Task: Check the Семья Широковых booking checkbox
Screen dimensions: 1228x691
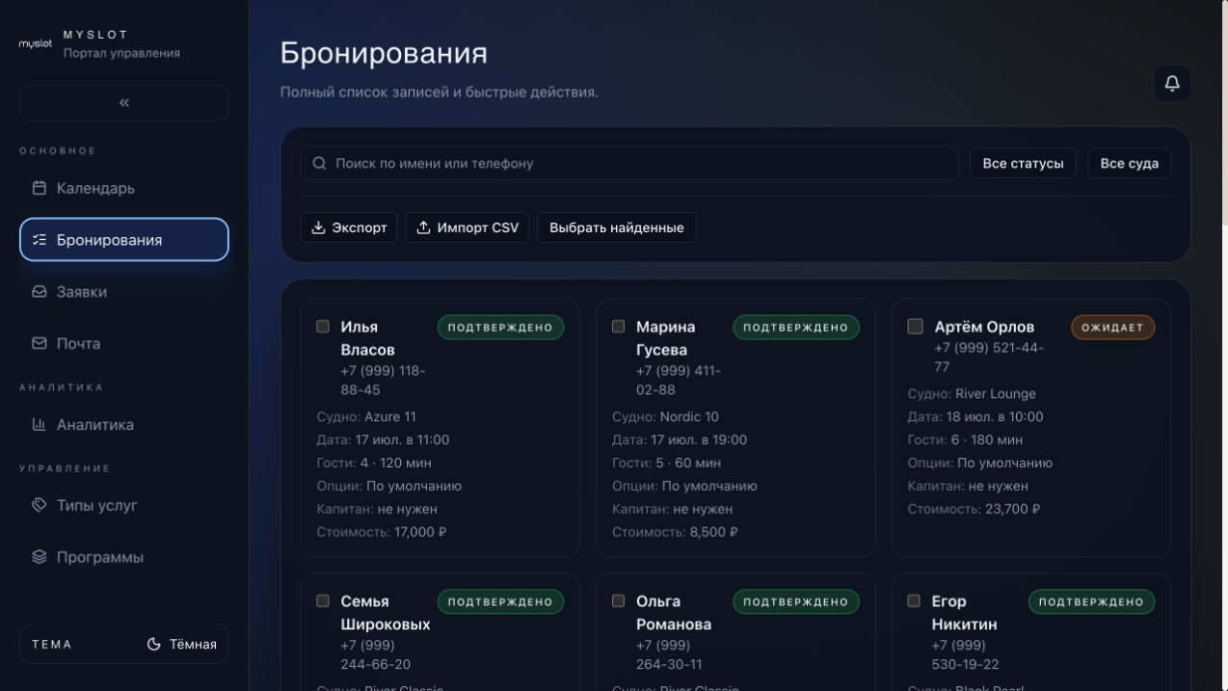Action: tap(323, 601)
